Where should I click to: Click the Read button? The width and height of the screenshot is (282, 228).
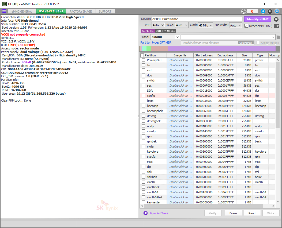[252, 213]
